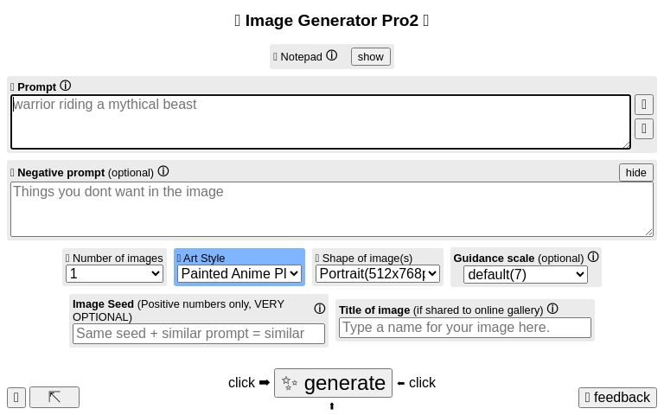
Task: Click the info icon beside Prompt label
Action: 65,86
